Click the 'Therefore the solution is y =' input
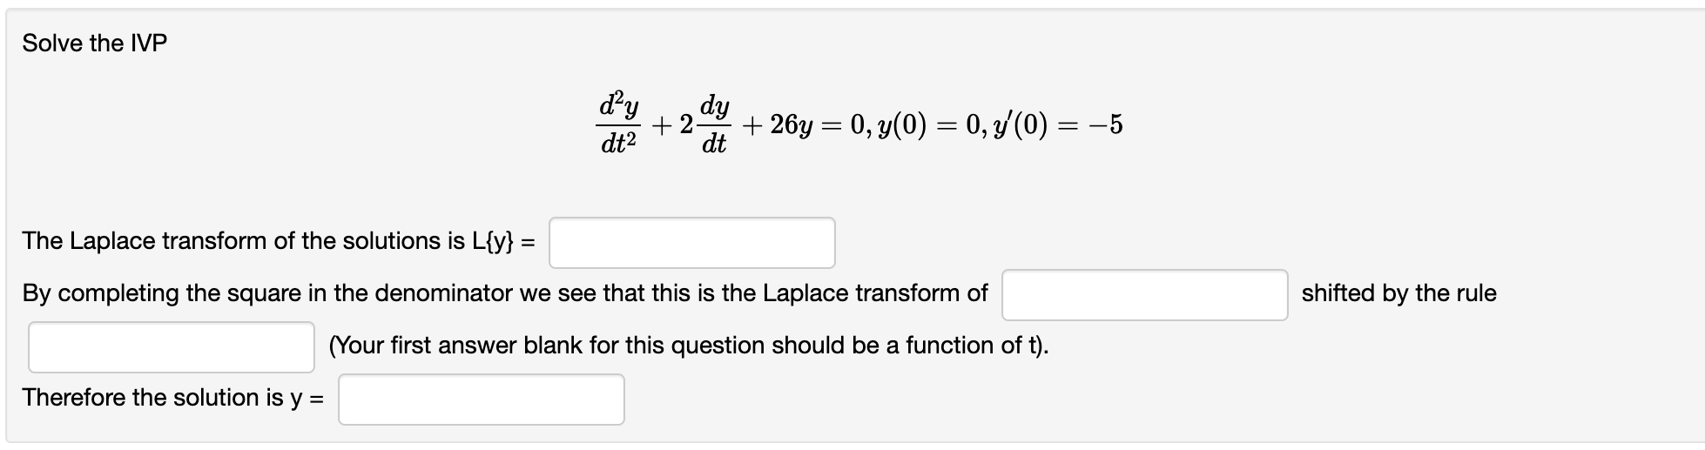The height and width of the screenshot is (450, 1705). tap(482, 400)
